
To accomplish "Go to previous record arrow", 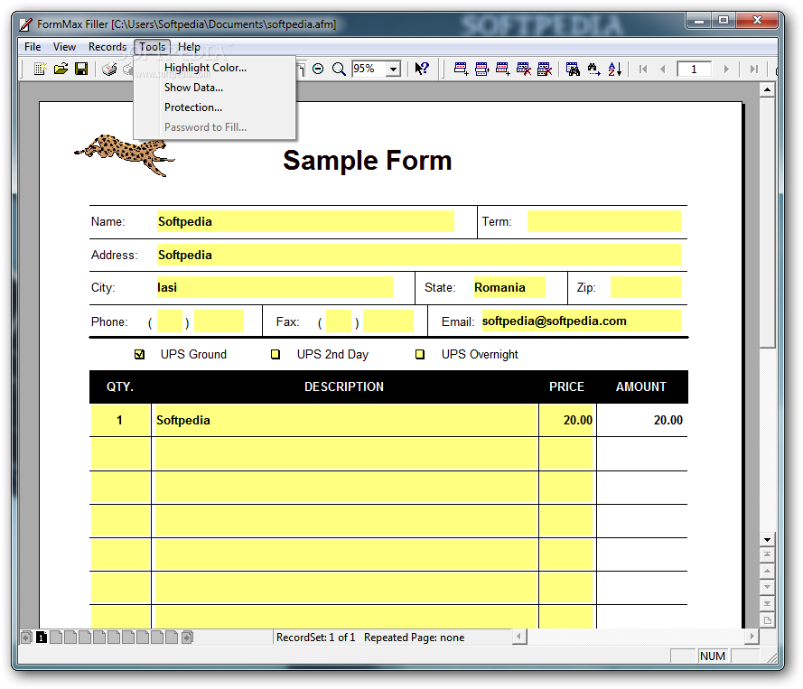I will (x=663, y=69).
